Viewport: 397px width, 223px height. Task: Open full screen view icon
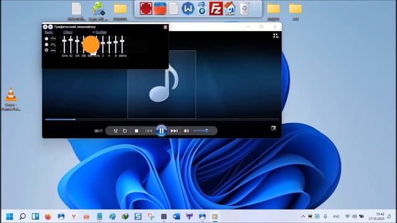point(274,128)
